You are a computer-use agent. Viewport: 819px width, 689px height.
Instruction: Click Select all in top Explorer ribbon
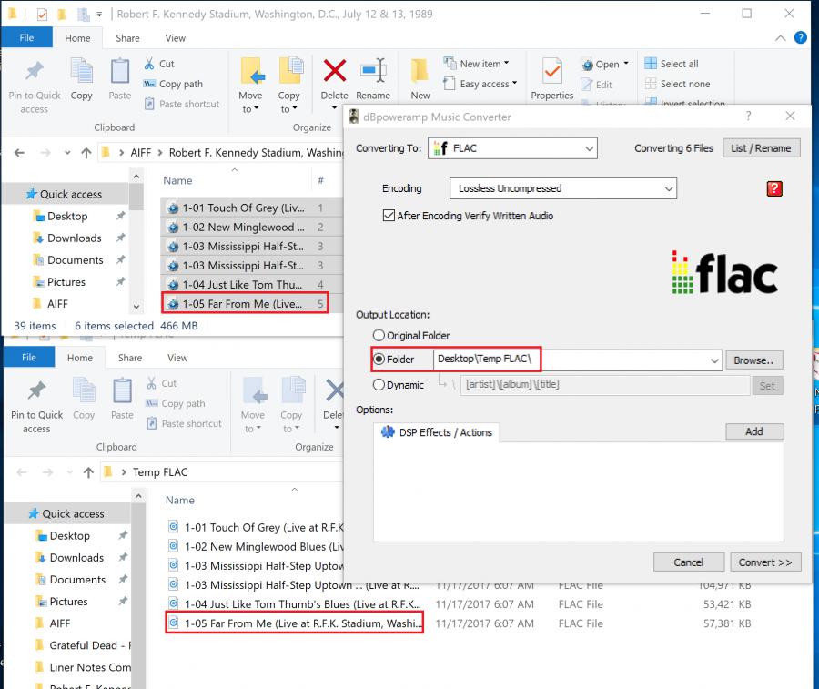click(672, 64)
